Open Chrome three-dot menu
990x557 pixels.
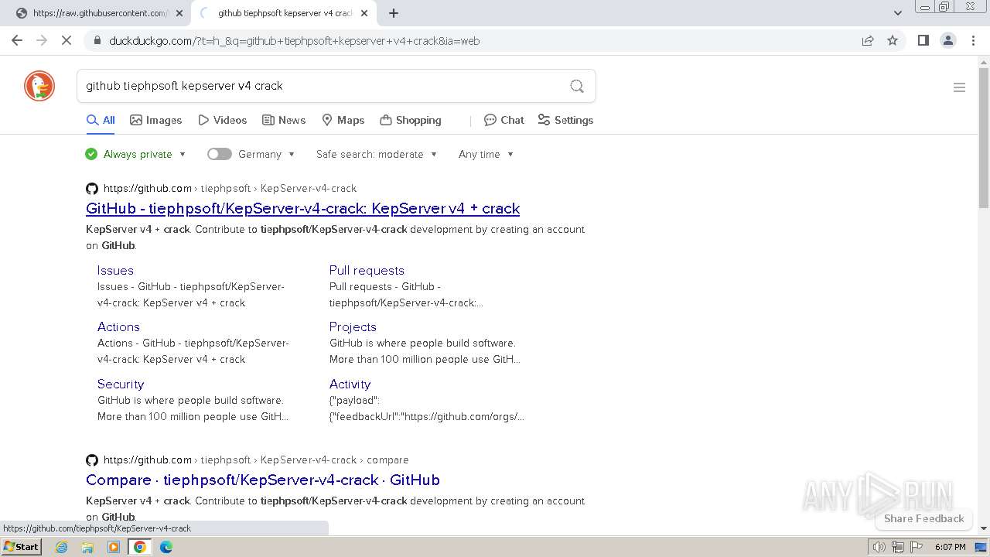point(973,40)
